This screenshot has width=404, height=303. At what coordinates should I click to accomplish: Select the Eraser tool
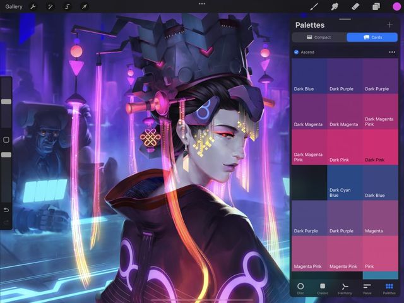(x=355, y=6)
